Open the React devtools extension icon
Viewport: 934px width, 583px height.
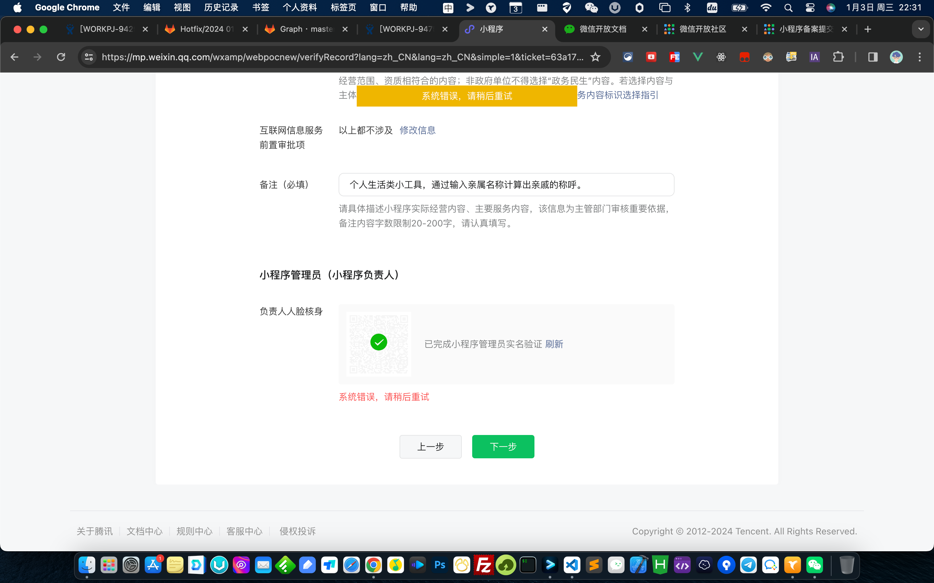point(721,57)
